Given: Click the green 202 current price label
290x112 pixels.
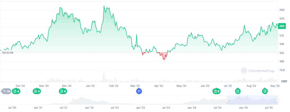Looking at the screenshot, I should (x=282, y=26).
